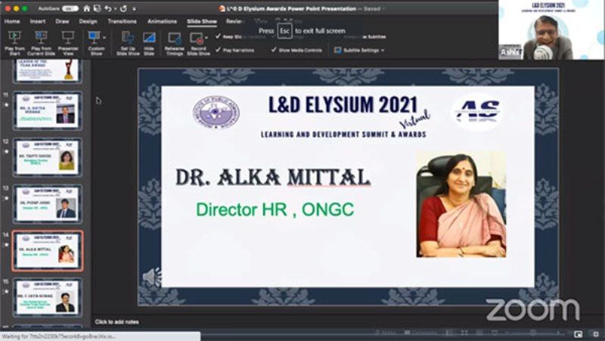
Task: Click the animation star icon beside slide 14
Action: point(6,244)
